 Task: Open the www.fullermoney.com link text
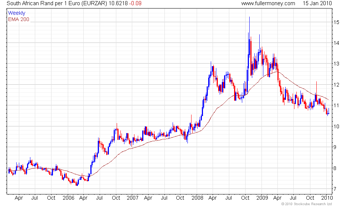click(x=268, y=3)
